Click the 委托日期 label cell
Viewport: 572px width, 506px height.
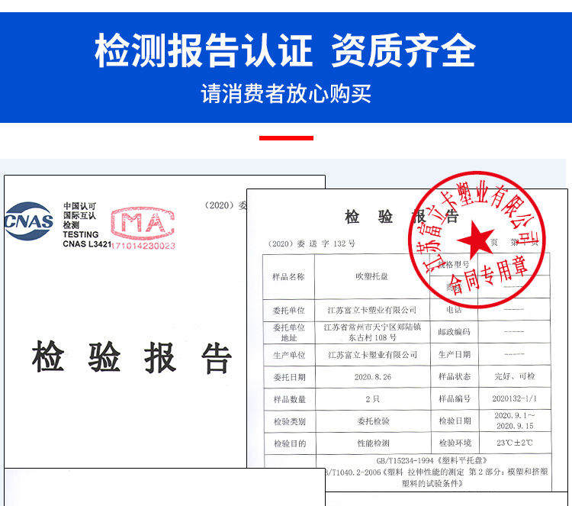[289, 377]
